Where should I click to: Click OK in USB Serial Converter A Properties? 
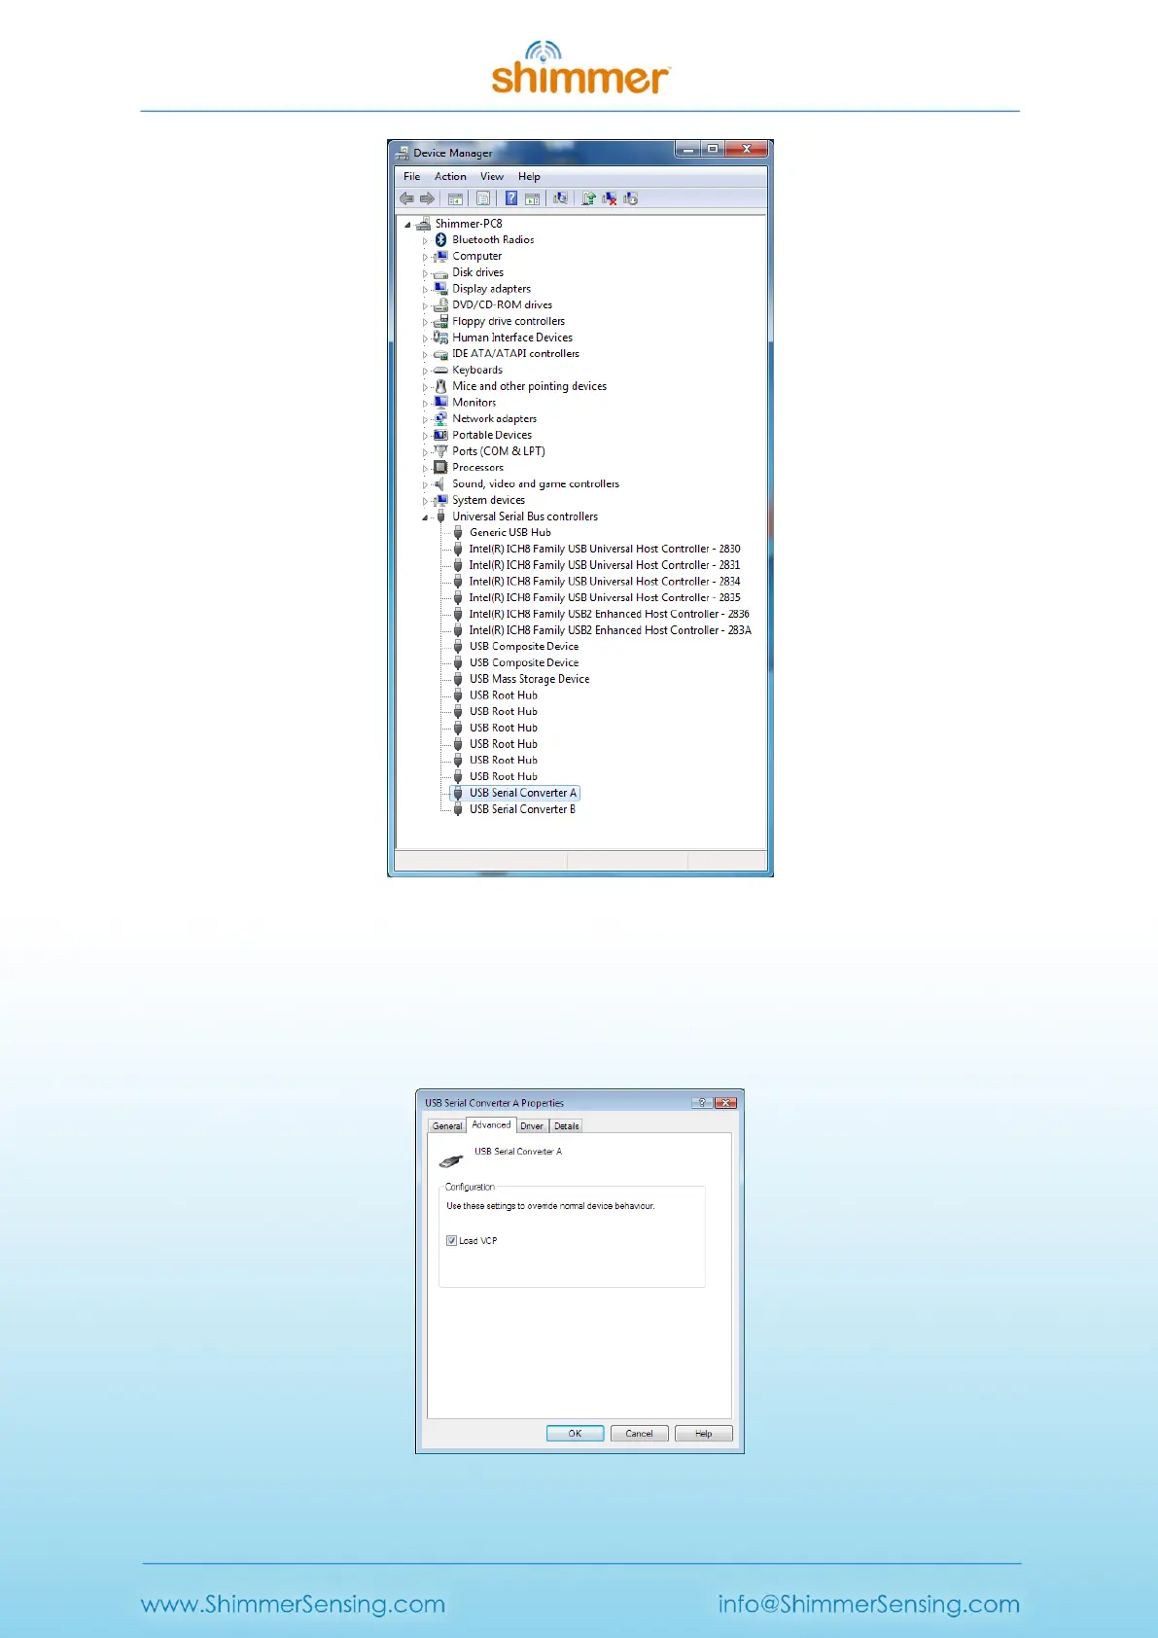coord(575,1434)
